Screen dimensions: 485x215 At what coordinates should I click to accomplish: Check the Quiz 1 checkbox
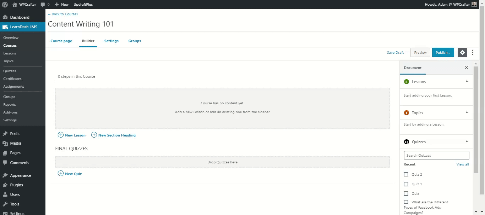tap(406, 184)
